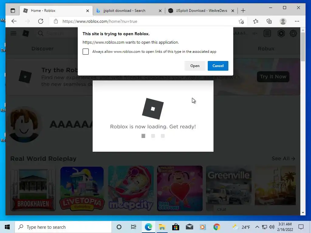Open the Windows Start menu
This screenshot has height=233, width=311.
[x=7, y=227]
